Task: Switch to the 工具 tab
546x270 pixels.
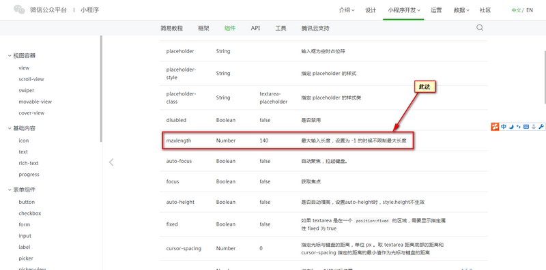Action: tap(281, 28)
